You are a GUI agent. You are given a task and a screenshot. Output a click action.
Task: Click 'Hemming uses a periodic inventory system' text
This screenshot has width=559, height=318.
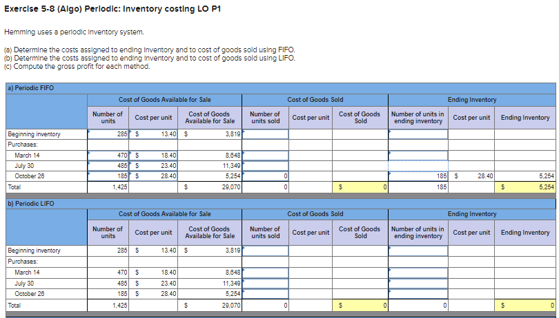(74, 32)
